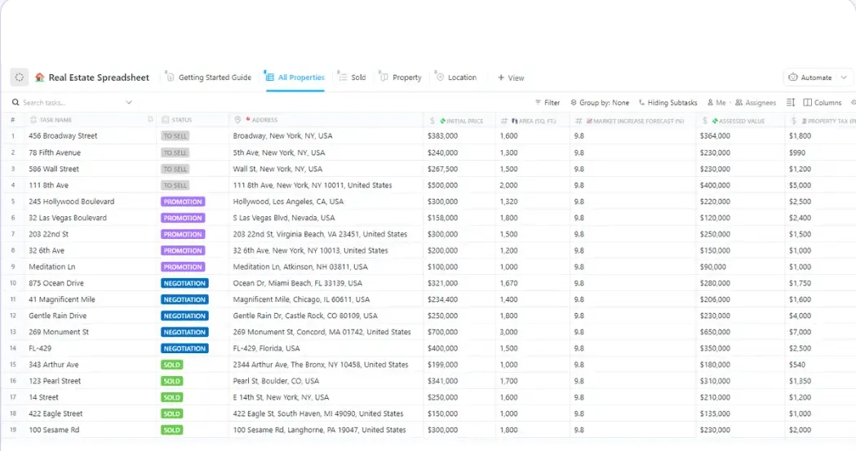Click the Filter icon in toolbar
856x451 pixels.
click(x=538, y=103)
